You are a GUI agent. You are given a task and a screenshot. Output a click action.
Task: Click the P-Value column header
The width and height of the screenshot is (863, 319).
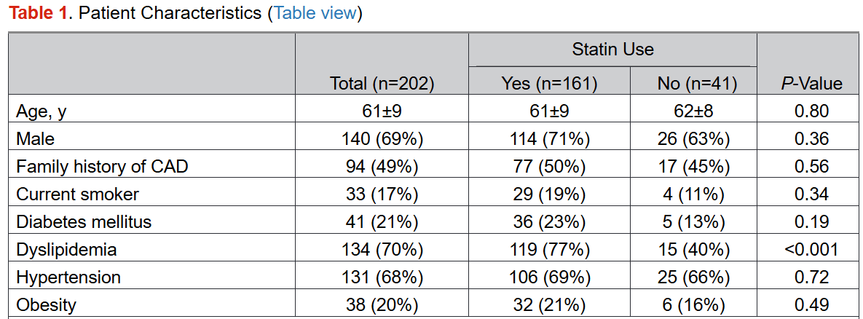pyautogui.click(x=811, y=84)
